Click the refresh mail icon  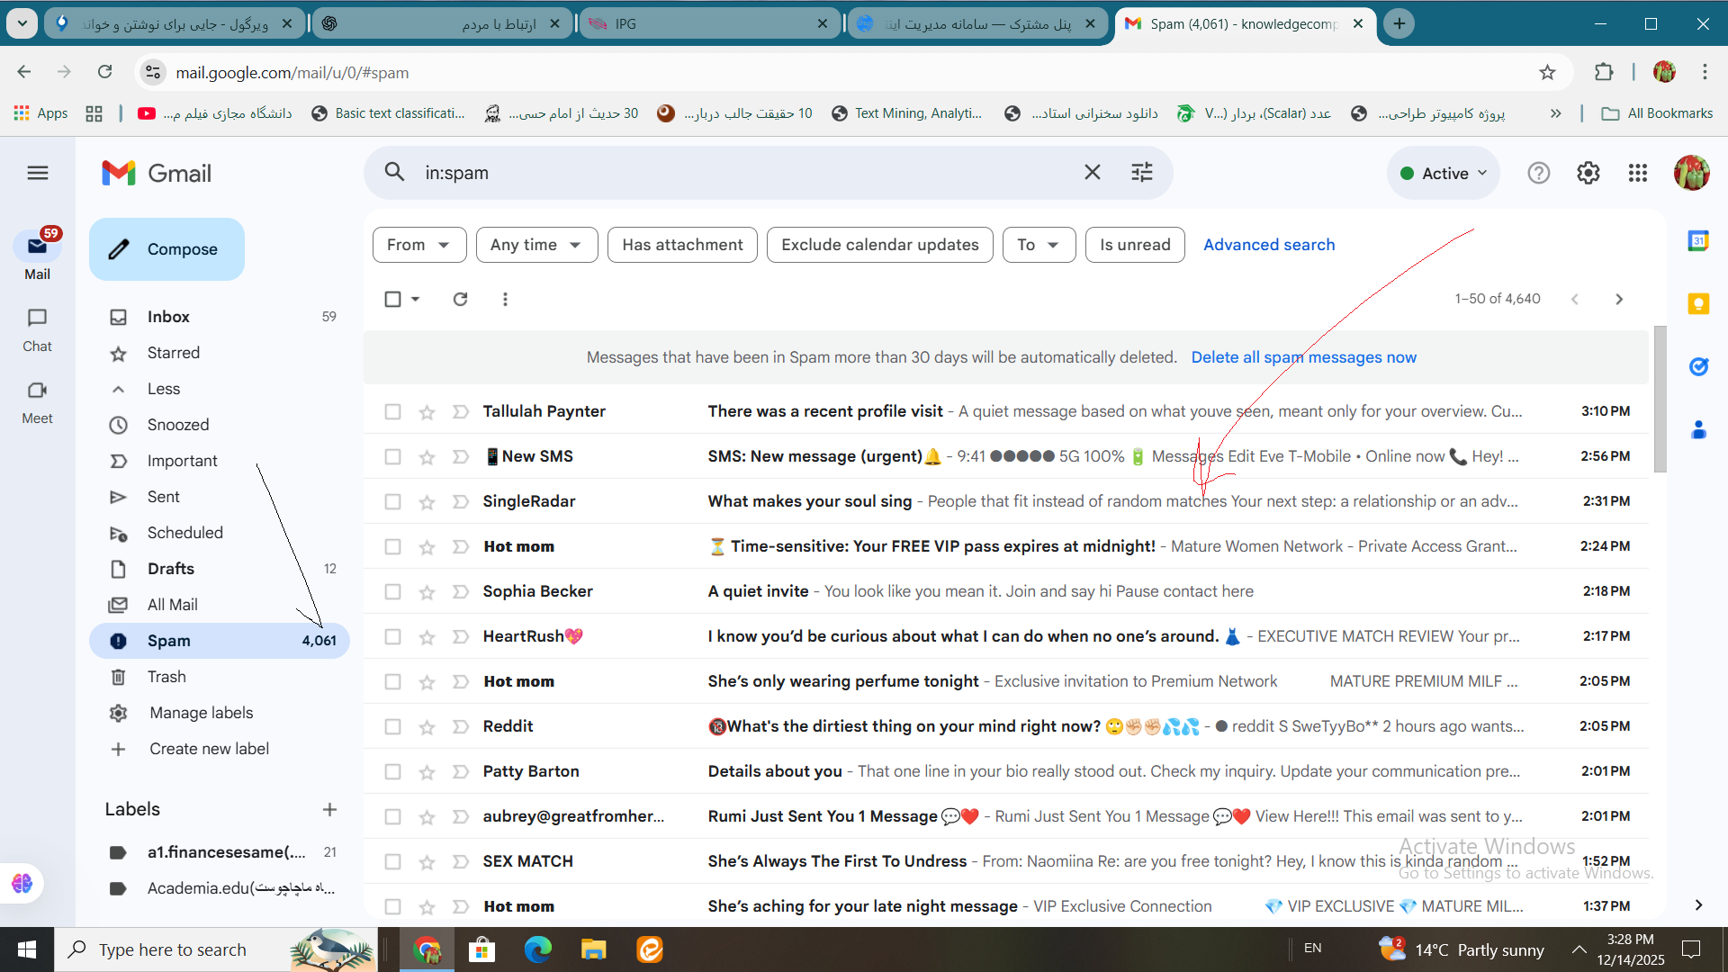460,299
